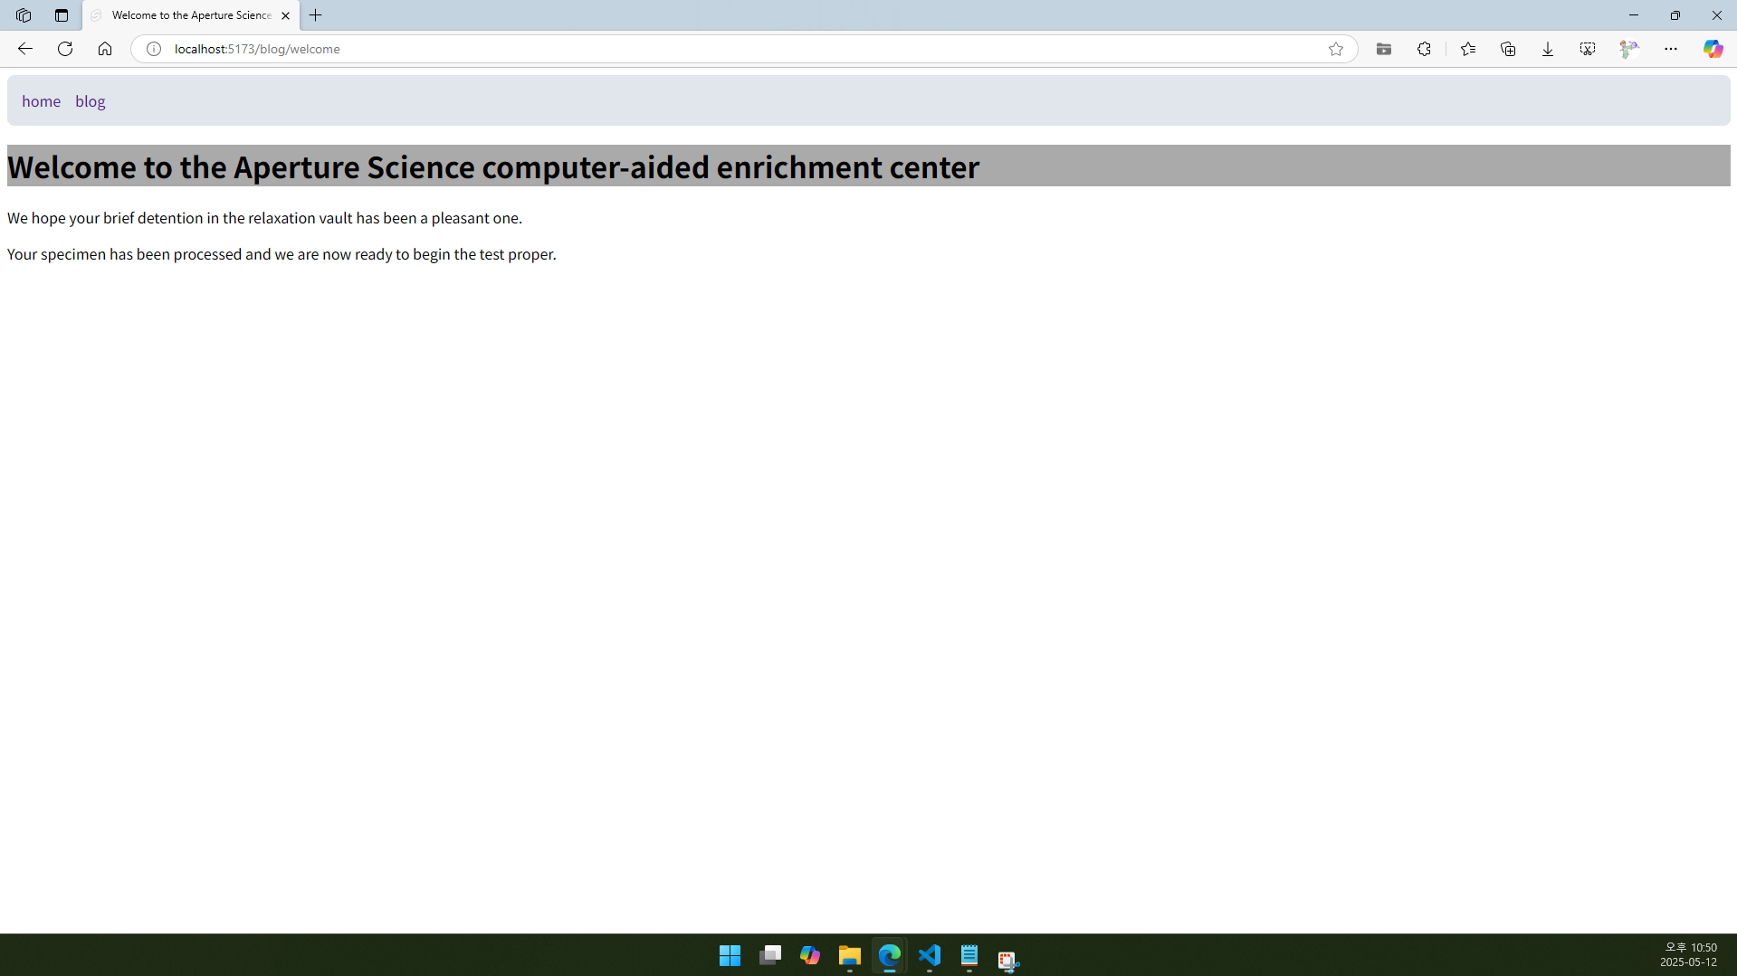1737x976 pixels.
Task: Click the Welcome to the Aperture Science heading
Action: click(x=493, y=166)
